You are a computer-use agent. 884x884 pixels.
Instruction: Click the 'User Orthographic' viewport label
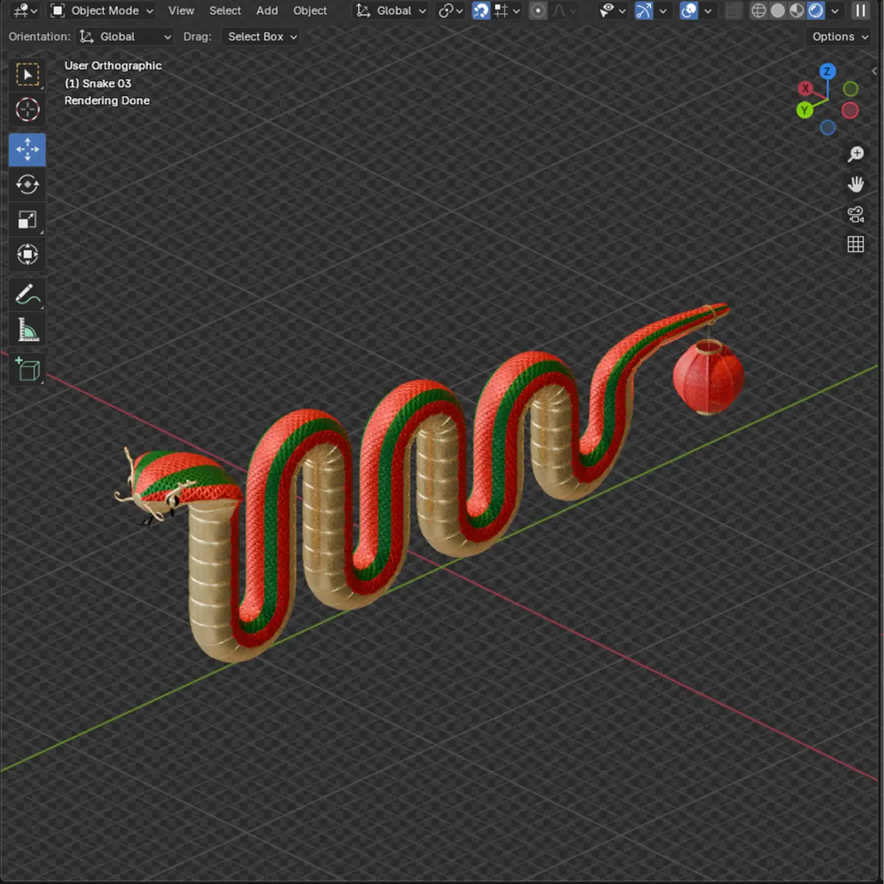coord(113,65)
